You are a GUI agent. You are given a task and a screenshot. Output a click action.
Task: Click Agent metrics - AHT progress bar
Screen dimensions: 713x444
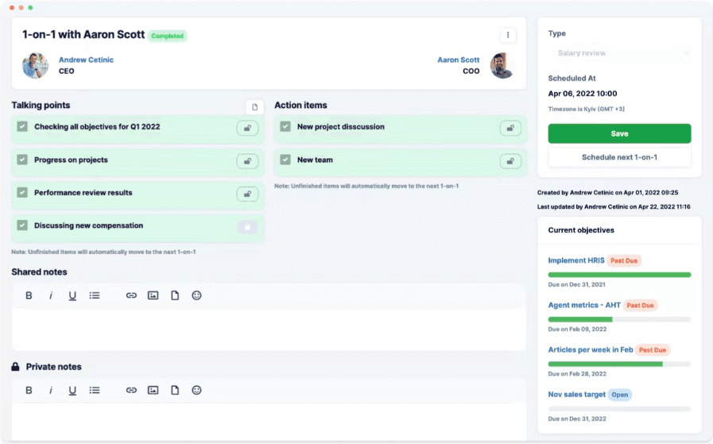click(x=619, y=319)
